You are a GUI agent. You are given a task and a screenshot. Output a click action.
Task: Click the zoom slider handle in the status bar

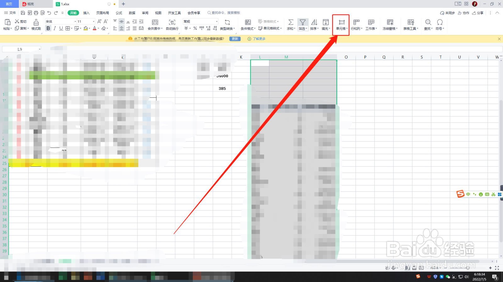click(468, 268)
